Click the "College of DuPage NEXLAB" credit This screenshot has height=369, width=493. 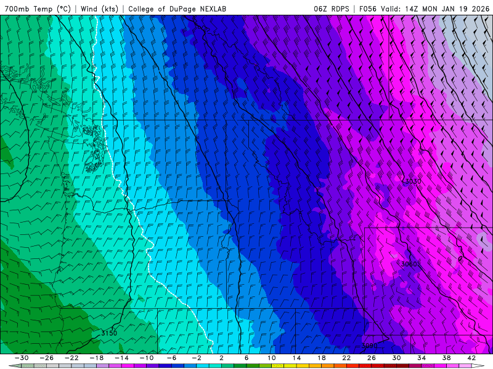(177, 9)
